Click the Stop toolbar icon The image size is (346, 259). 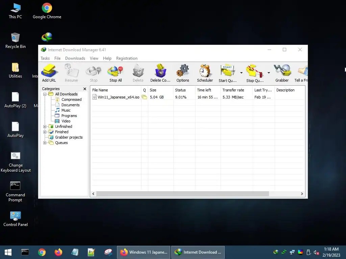(x=94, y=73)
